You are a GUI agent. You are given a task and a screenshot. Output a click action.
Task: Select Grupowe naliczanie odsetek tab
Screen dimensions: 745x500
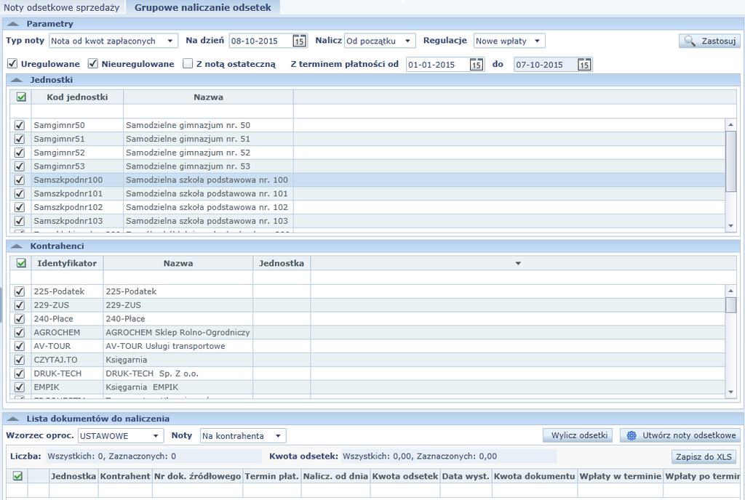[x=203, y=7]
